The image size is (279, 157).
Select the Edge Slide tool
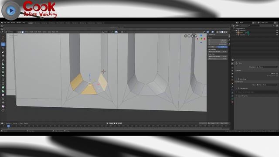pyautogui.click(x=3, y=99)
